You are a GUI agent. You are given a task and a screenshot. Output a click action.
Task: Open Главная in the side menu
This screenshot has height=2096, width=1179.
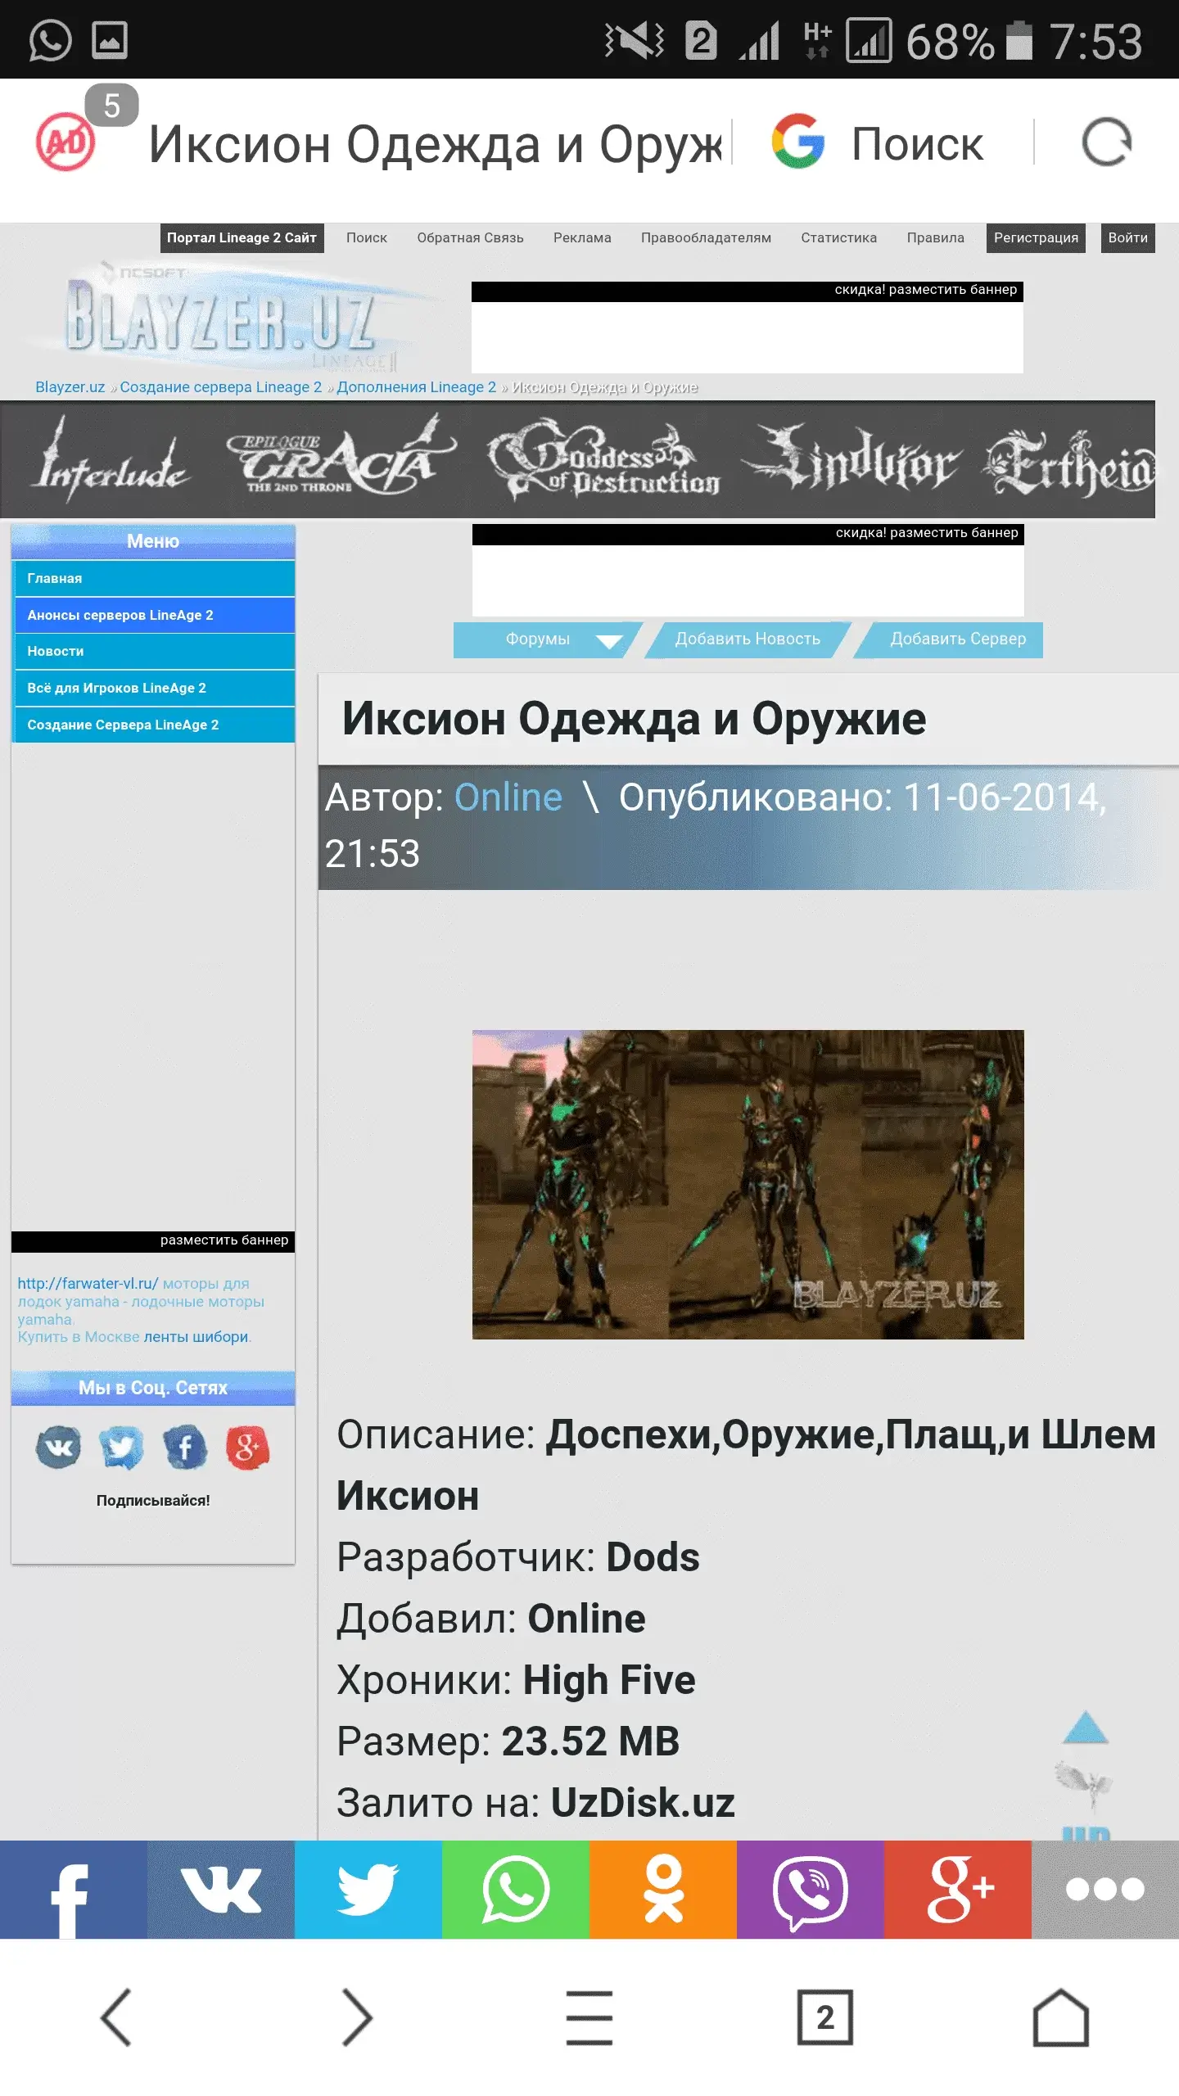[154, 578]
